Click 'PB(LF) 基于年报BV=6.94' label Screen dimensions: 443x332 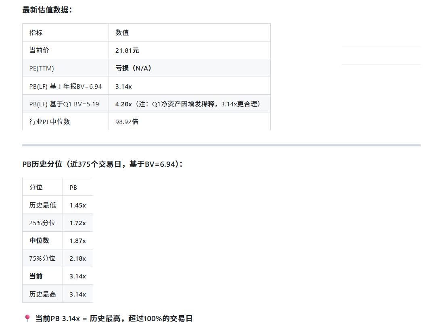(x=65, y=86)
